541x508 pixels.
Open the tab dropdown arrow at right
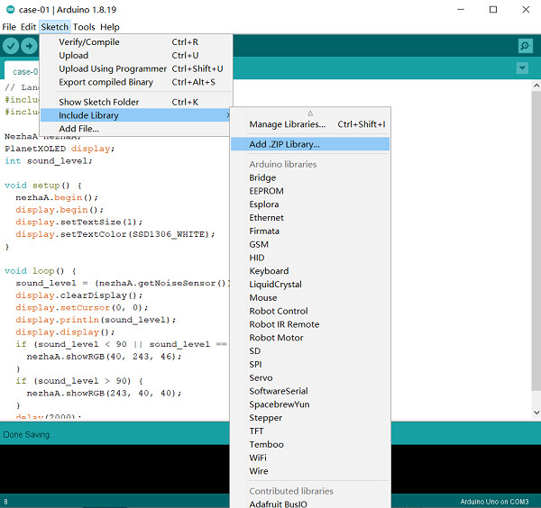[x=522, y=68]
